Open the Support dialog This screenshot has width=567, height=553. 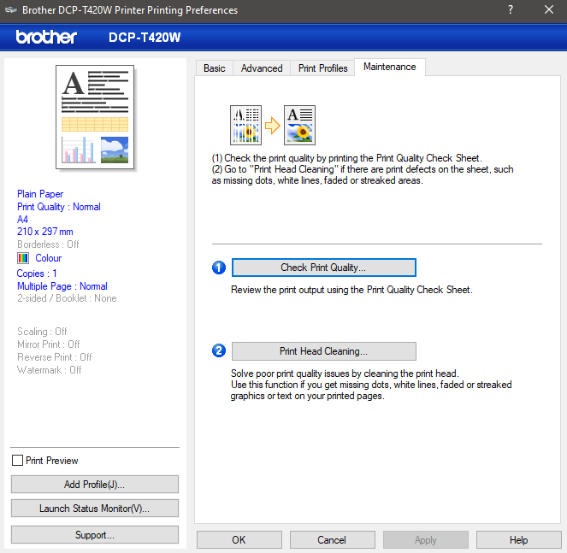click(95, 534)
